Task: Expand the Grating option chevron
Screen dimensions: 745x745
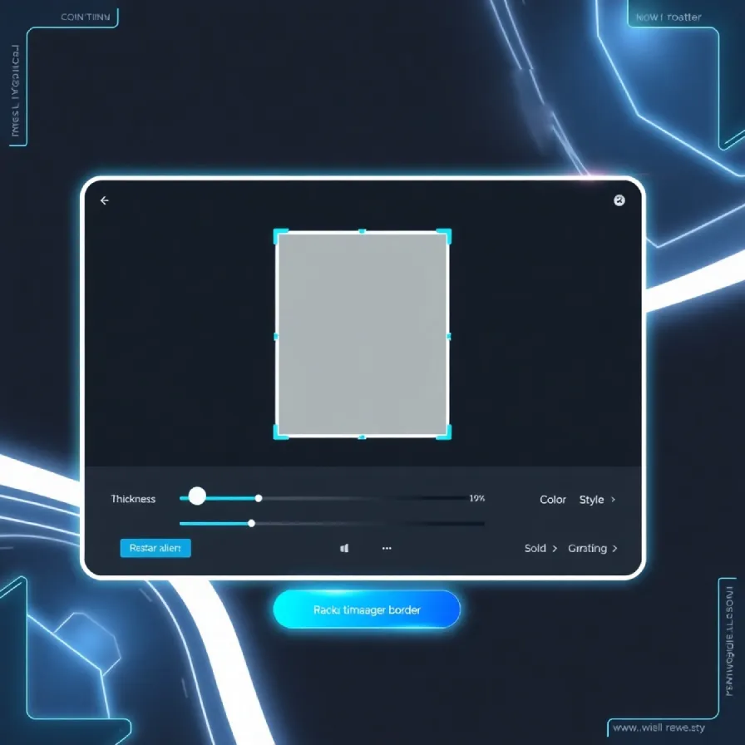Action: click(x=614, y=548)
